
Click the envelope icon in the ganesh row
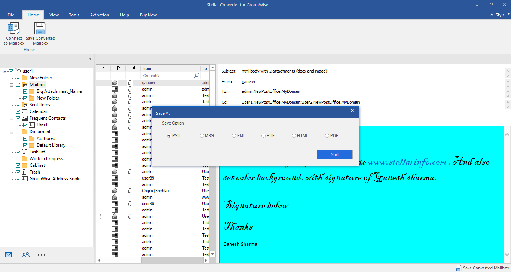[x=115, y=83]
